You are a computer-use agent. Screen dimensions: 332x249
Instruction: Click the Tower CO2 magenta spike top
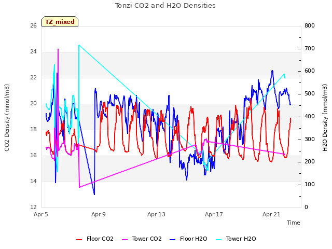(x=58, y=49)
